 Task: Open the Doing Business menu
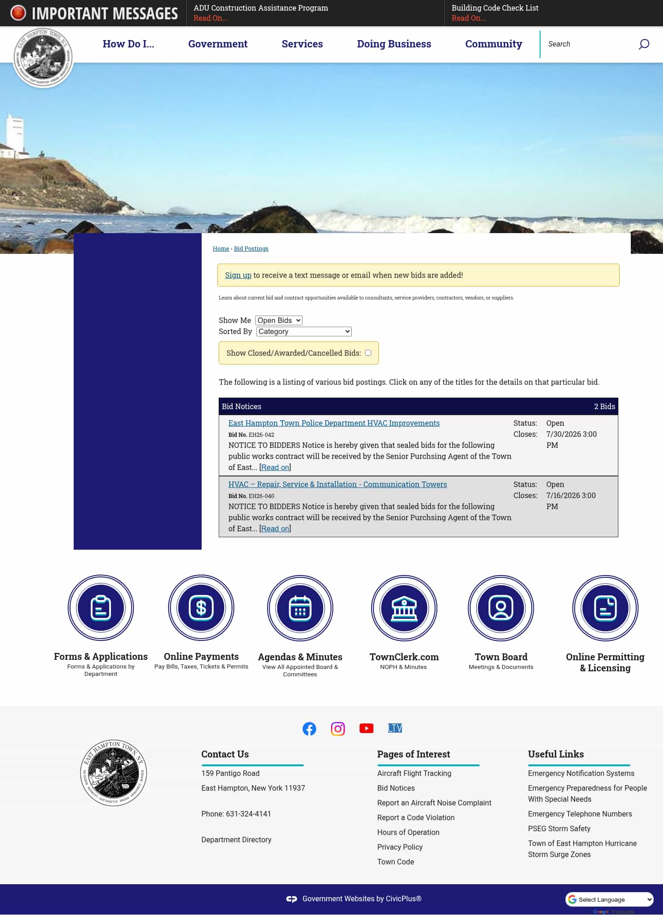click(394, 44)
